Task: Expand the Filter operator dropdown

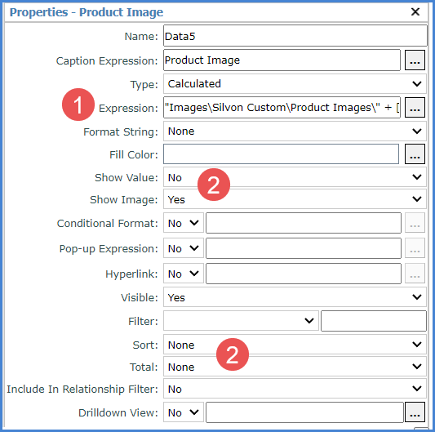Action: [241, 321]
